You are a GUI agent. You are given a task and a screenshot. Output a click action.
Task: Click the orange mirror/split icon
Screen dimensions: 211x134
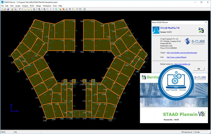coord(73,9)
